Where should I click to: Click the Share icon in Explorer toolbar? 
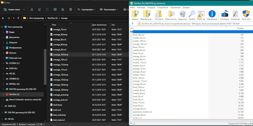[63, 10]
